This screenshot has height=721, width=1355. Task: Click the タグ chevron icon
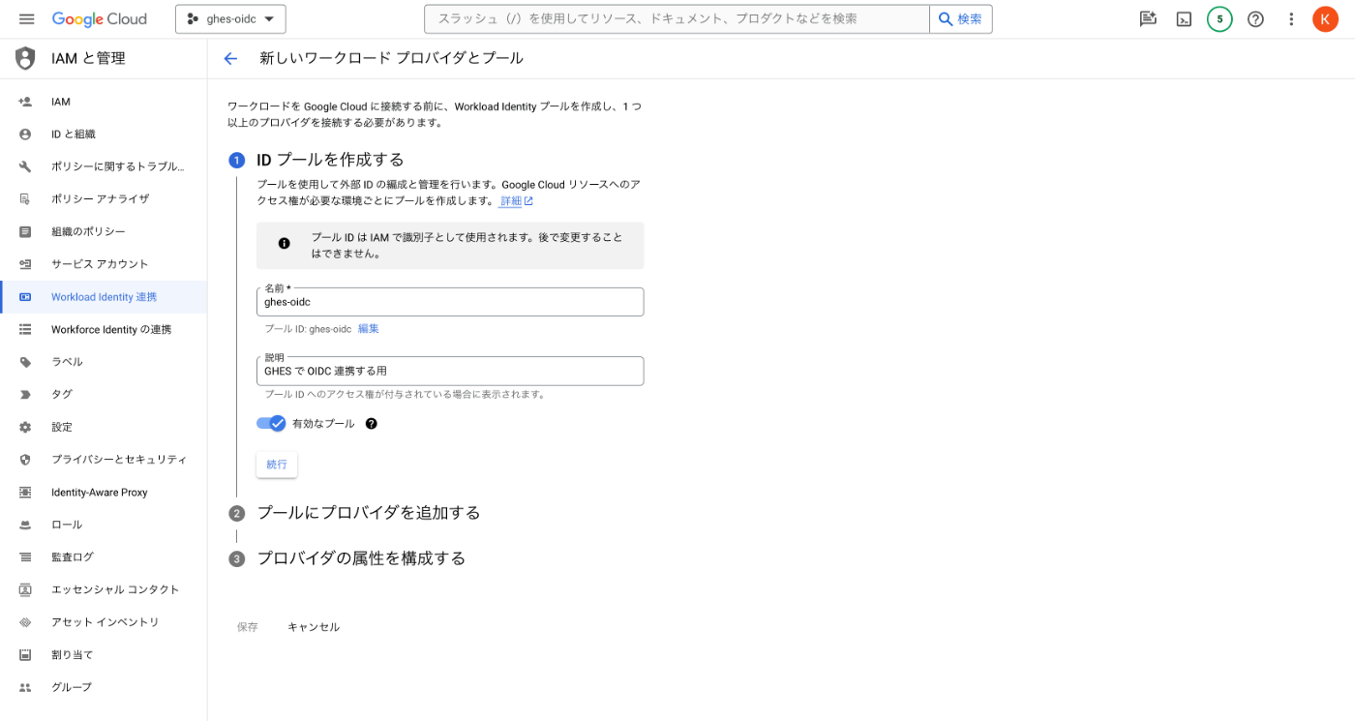25,394
